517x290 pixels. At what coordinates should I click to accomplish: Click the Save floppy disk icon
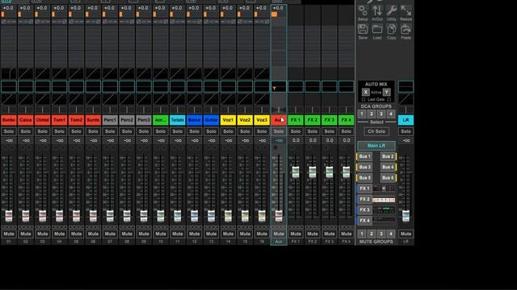click(x=363, y=32)
